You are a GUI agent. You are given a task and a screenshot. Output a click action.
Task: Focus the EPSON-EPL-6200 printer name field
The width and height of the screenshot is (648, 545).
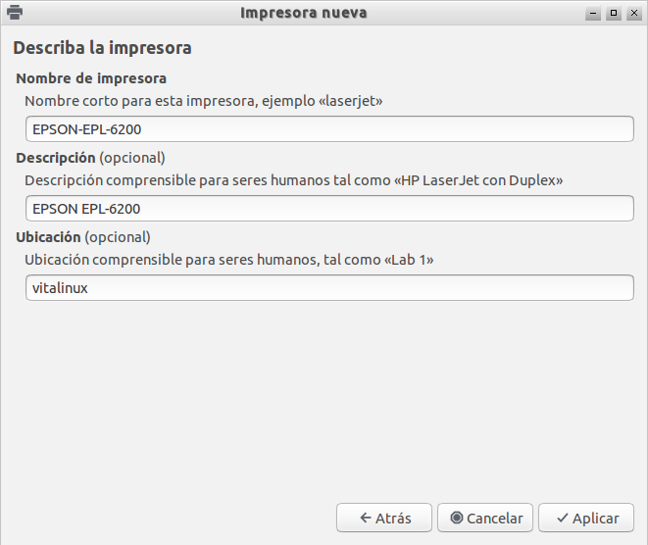point(329,129)
